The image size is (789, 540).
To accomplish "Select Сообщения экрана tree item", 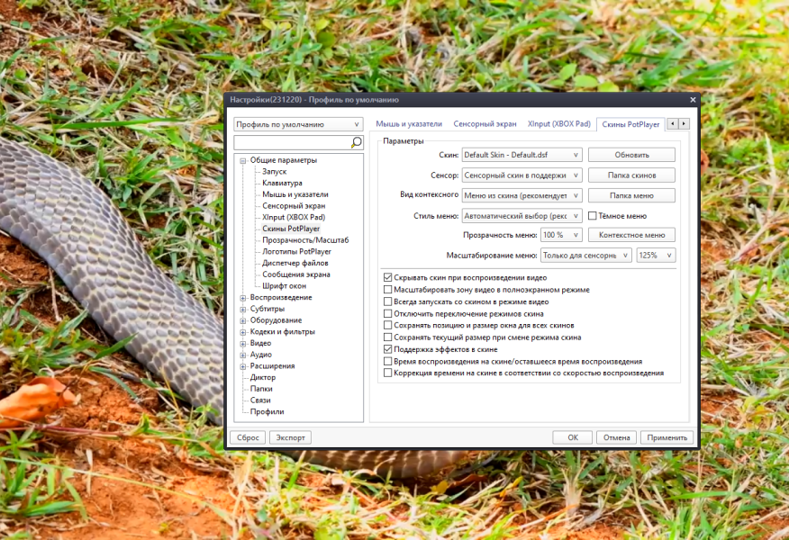I will tap(295, 274).
